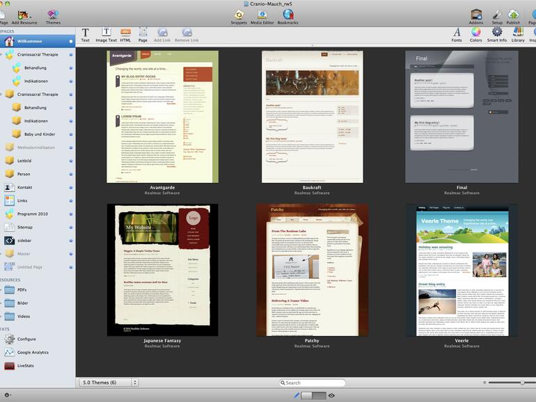Open Google Analytics under Stats

[x=33, y=353]
